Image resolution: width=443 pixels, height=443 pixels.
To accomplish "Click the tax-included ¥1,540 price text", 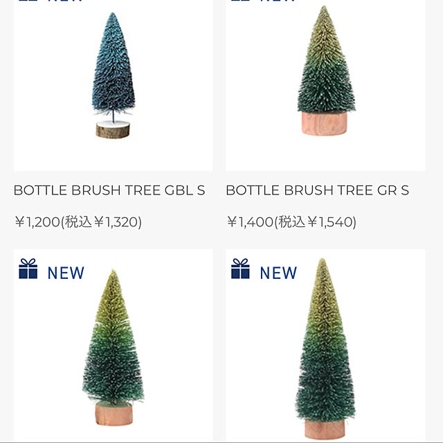I will (x=315, y=222).
